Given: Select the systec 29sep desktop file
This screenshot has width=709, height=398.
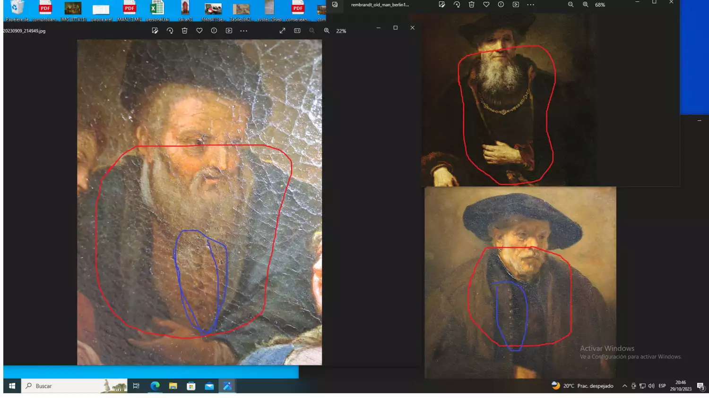Looking at the screenshot, I should click(x=269, y=11).
